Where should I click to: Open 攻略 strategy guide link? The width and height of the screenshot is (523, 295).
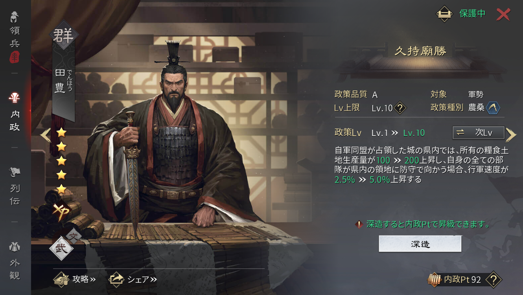tap(75, 279)
